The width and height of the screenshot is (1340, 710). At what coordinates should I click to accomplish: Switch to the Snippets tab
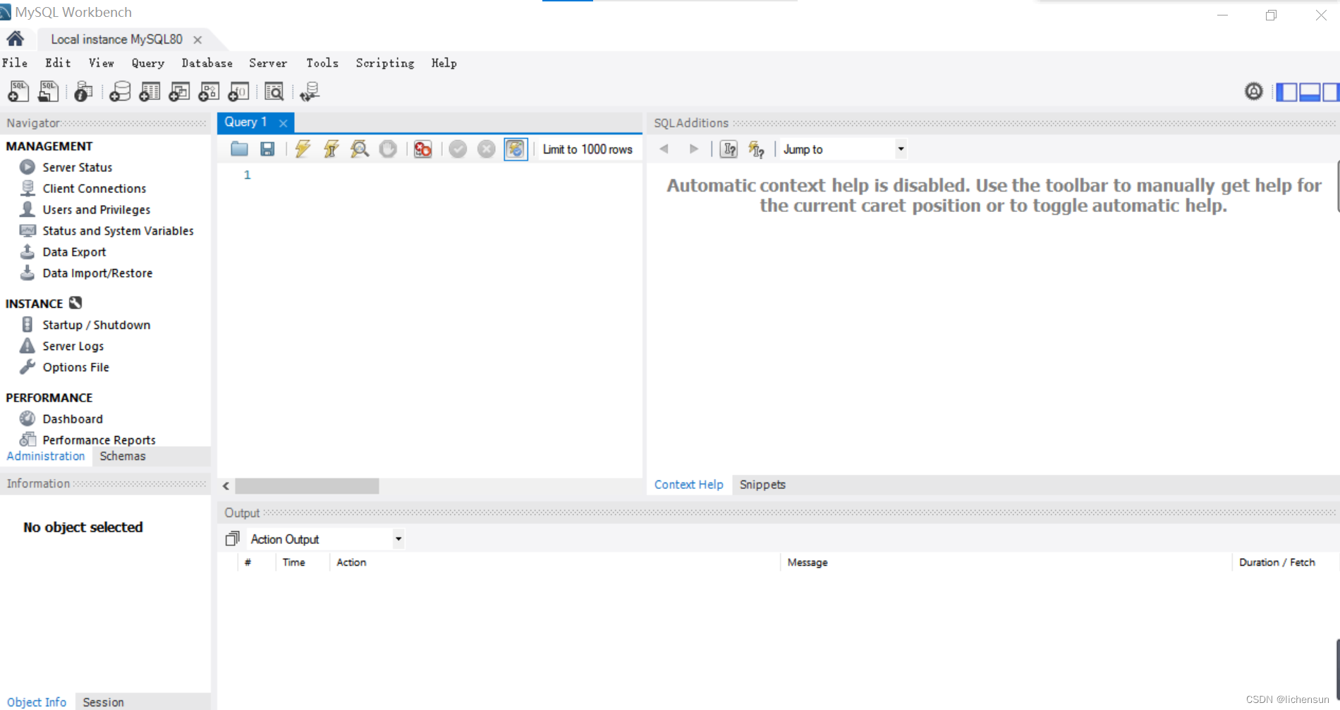(762, 485)
